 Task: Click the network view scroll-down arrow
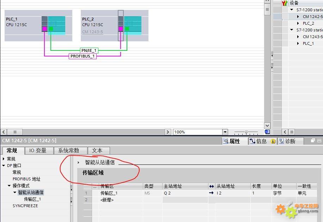(x=267, y=125)
